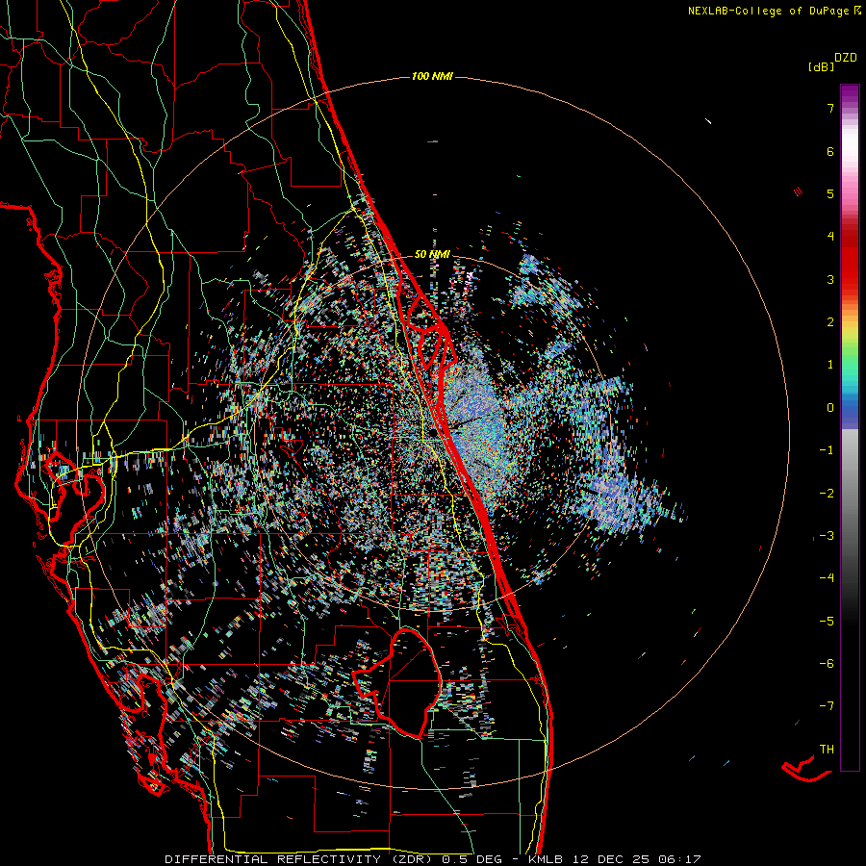Click the purple top of the ZDR color bar
This screenshot has height=866, width=866.
850,92
